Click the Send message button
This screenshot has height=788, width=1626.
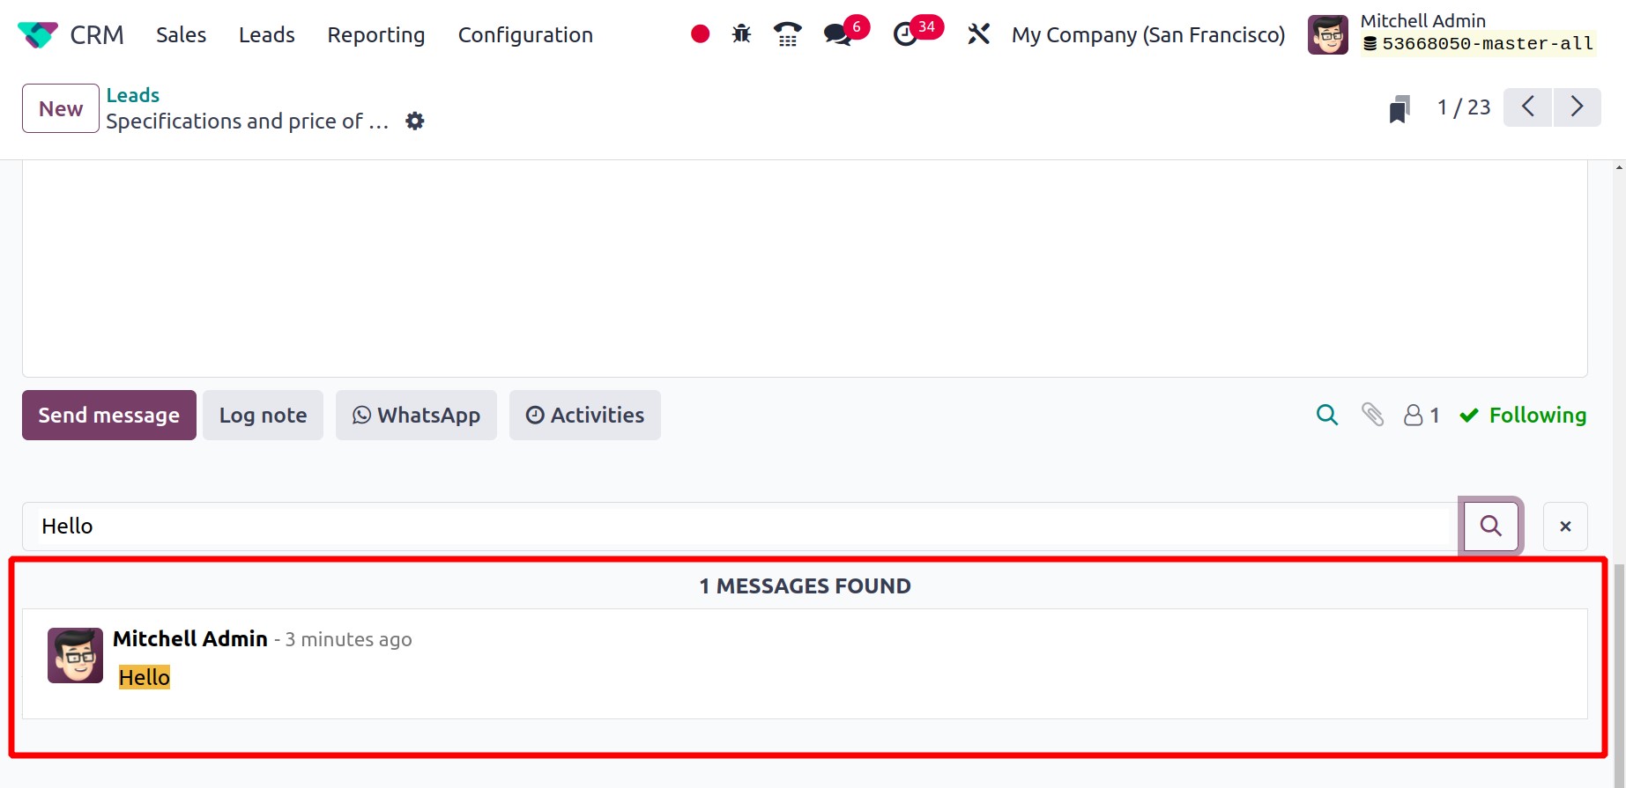109,416
